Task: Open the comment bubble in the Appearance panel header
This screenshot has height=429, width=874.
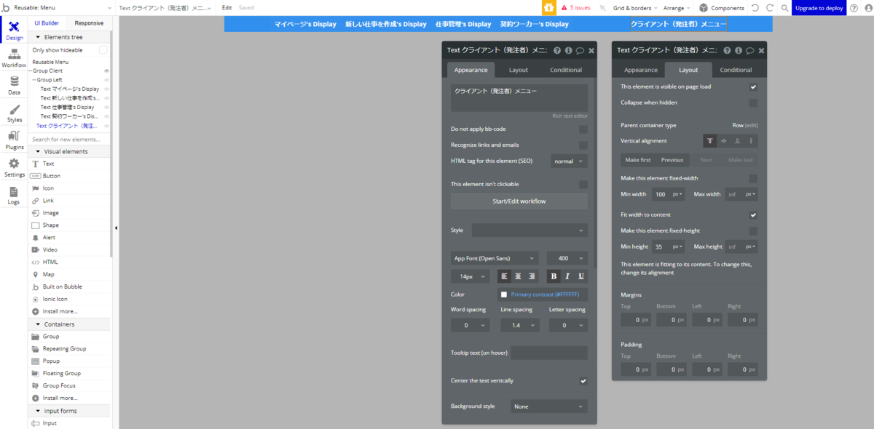Action: 580,51
